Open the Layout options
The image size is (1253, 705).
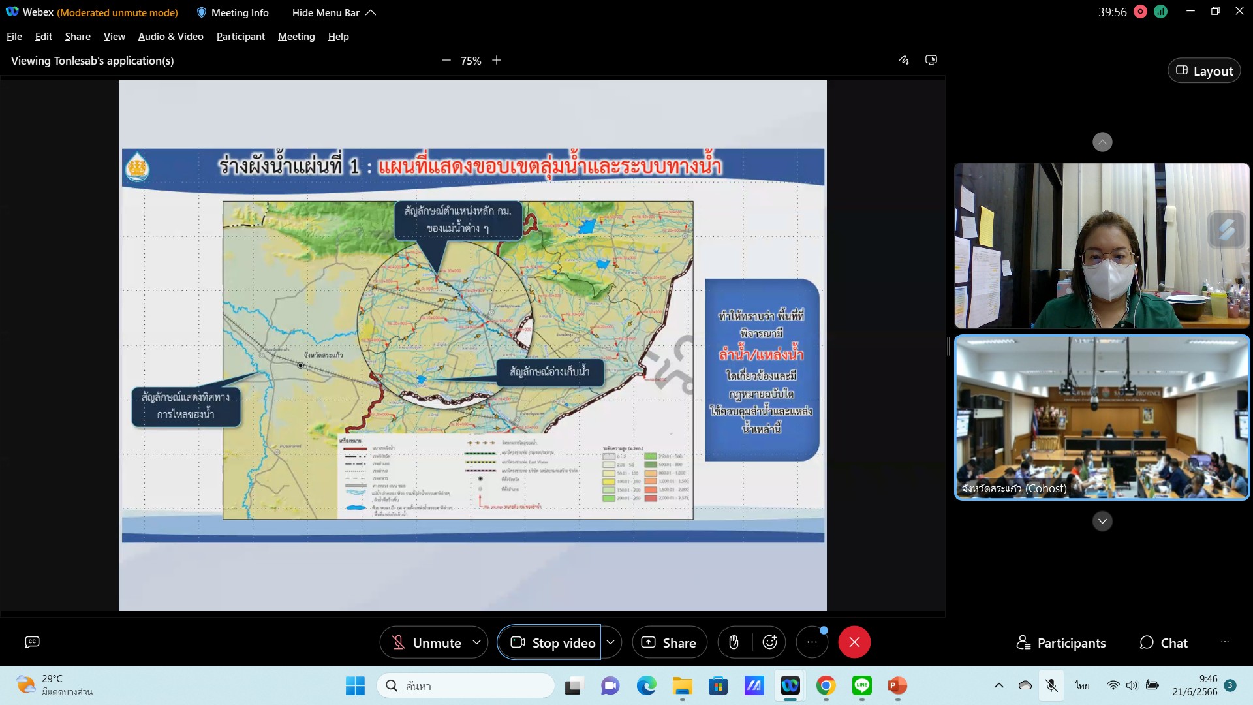point(1204,70)
